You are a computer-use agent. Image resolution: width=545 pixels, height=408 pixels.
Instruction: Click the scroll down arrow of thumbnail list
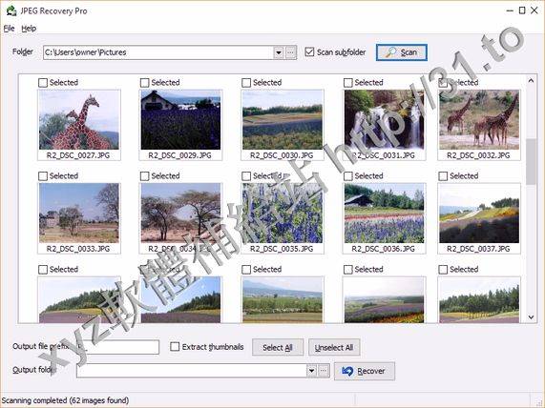531,316
